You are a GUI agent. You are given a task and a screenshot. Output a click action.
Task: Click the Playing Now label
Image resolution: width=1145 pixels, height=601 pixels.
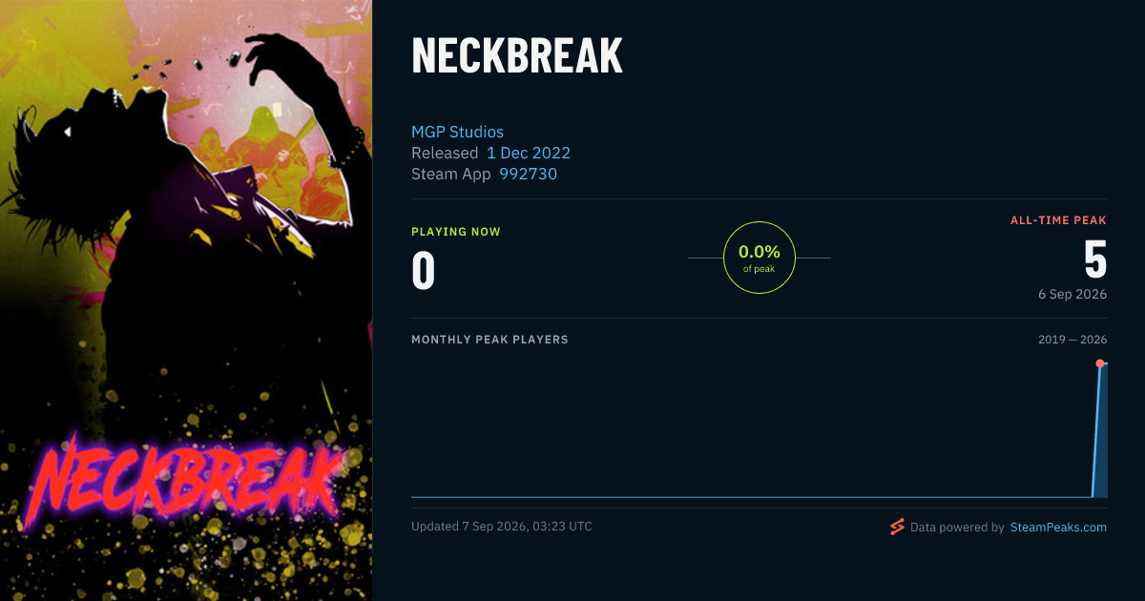coord(456,232)
